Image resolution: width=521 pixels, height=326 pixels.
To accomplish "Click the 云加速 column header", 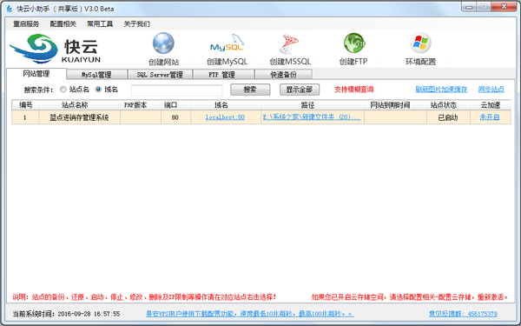I will pos(491,105).
